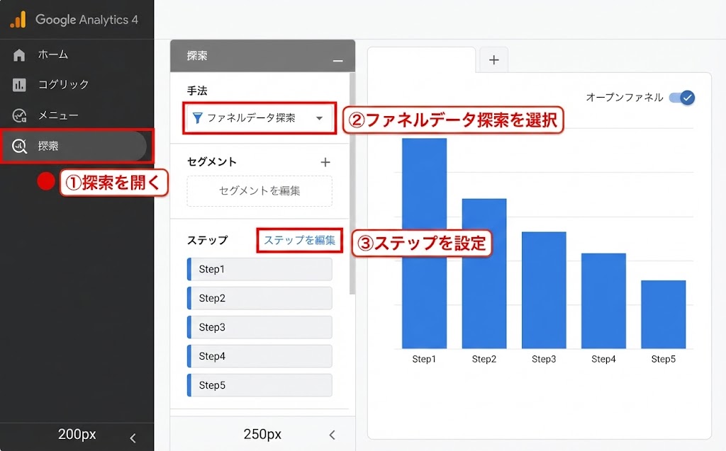Switch to the current exploration tab
This screenshot has height=451, width=726.
coord(421,60)
